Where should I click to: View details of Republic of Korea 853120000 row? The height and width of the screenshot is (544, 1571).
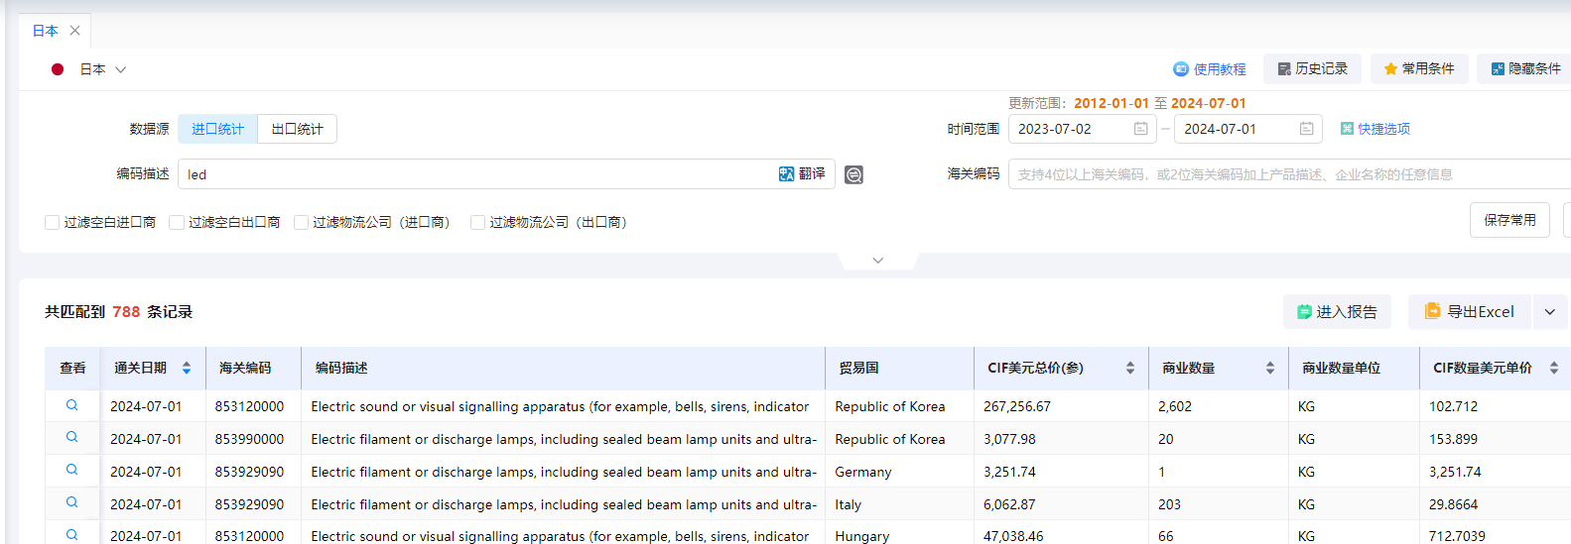pos(71,405)
